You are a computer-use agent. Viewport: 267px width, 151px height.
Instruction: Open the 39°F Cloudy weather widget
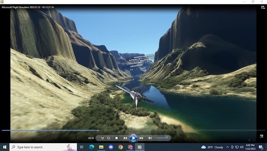212,147
